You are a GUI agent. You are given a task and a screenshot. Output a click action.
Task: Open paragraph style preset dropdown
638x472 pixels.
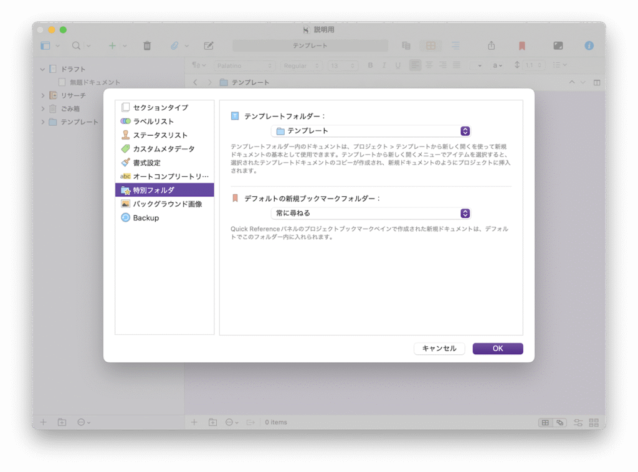[x=199, y=65]
